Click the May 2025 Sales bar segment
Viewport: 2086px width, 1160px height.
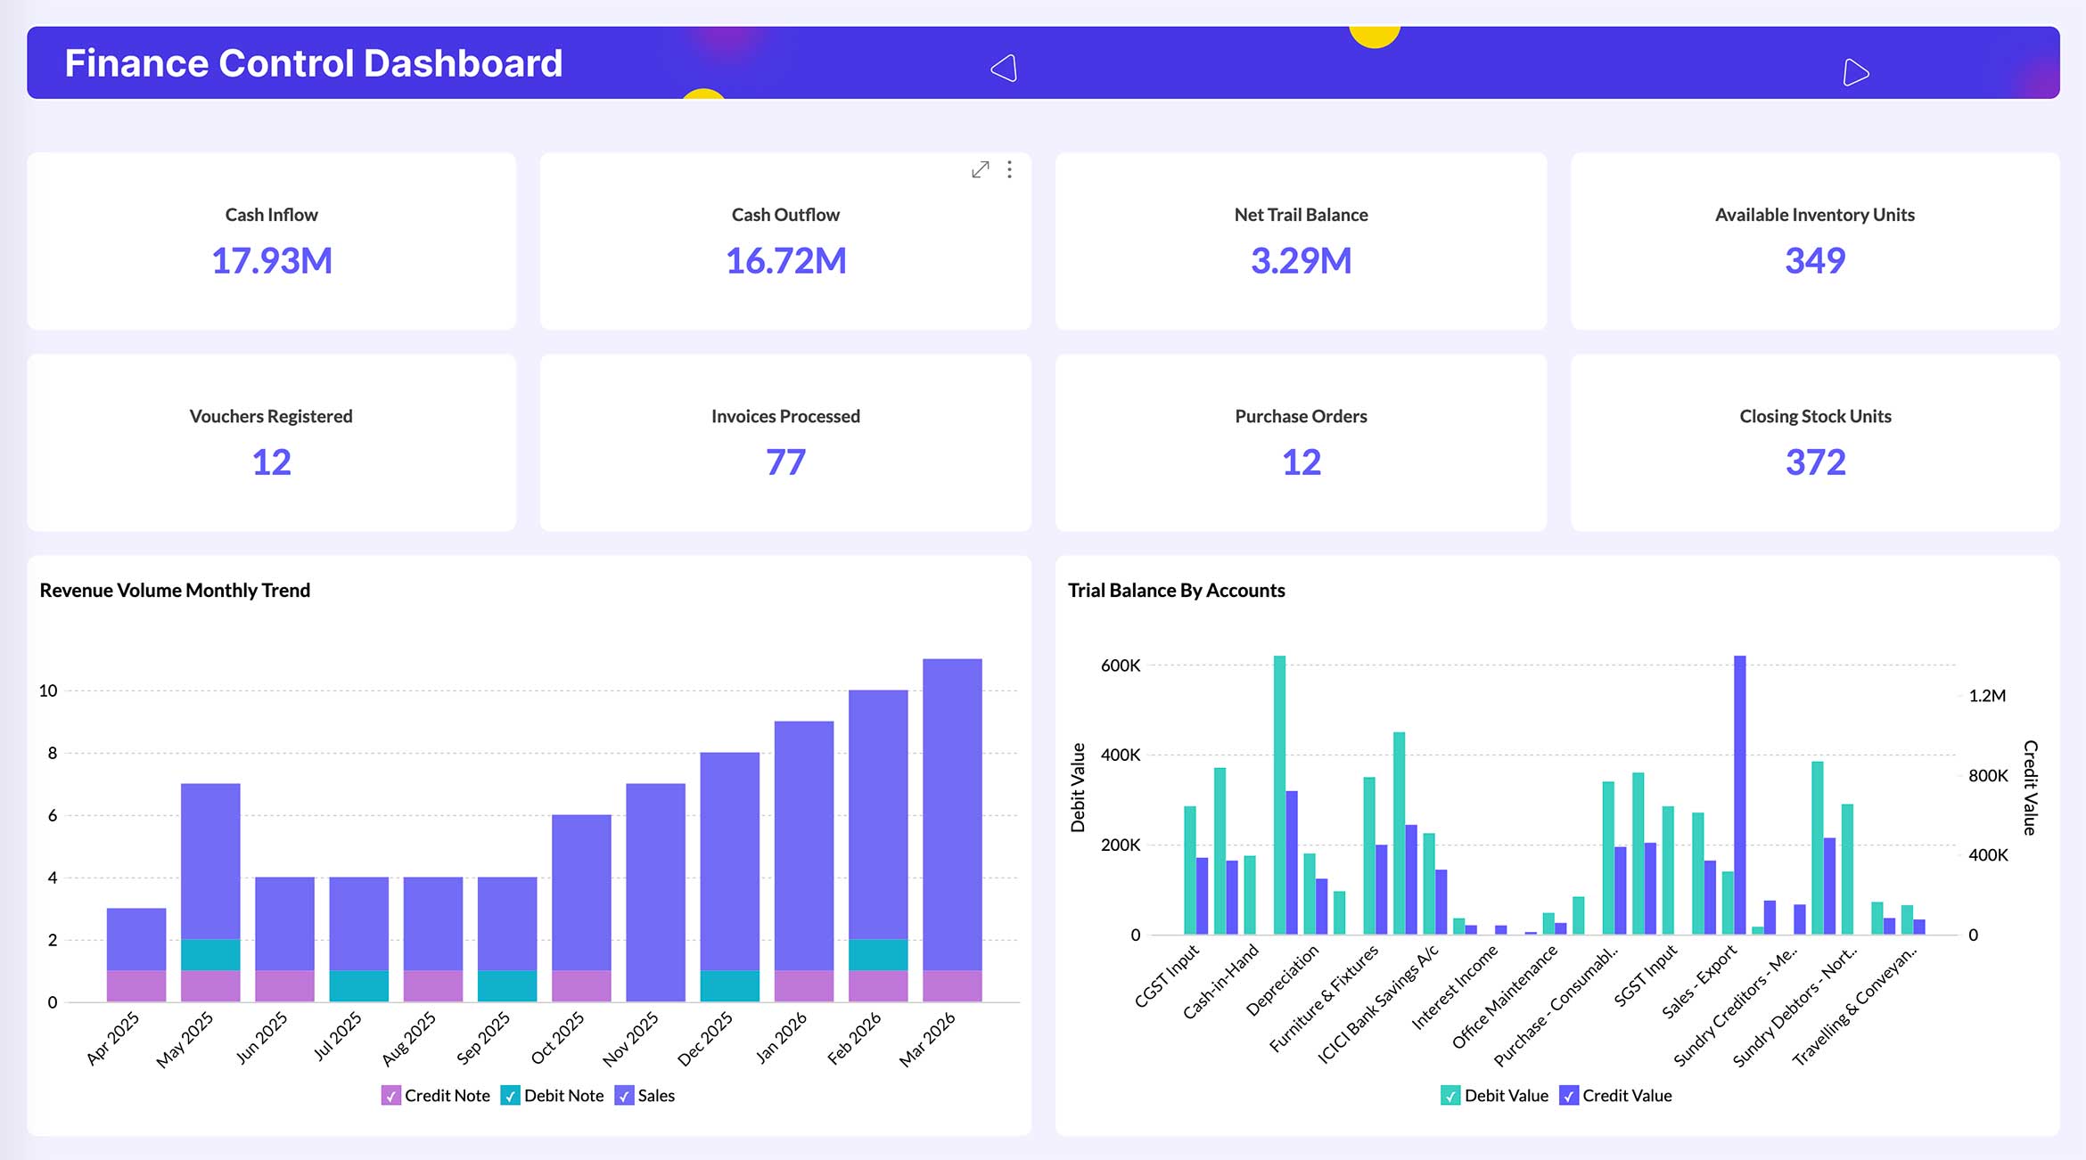tap(210, 862)
